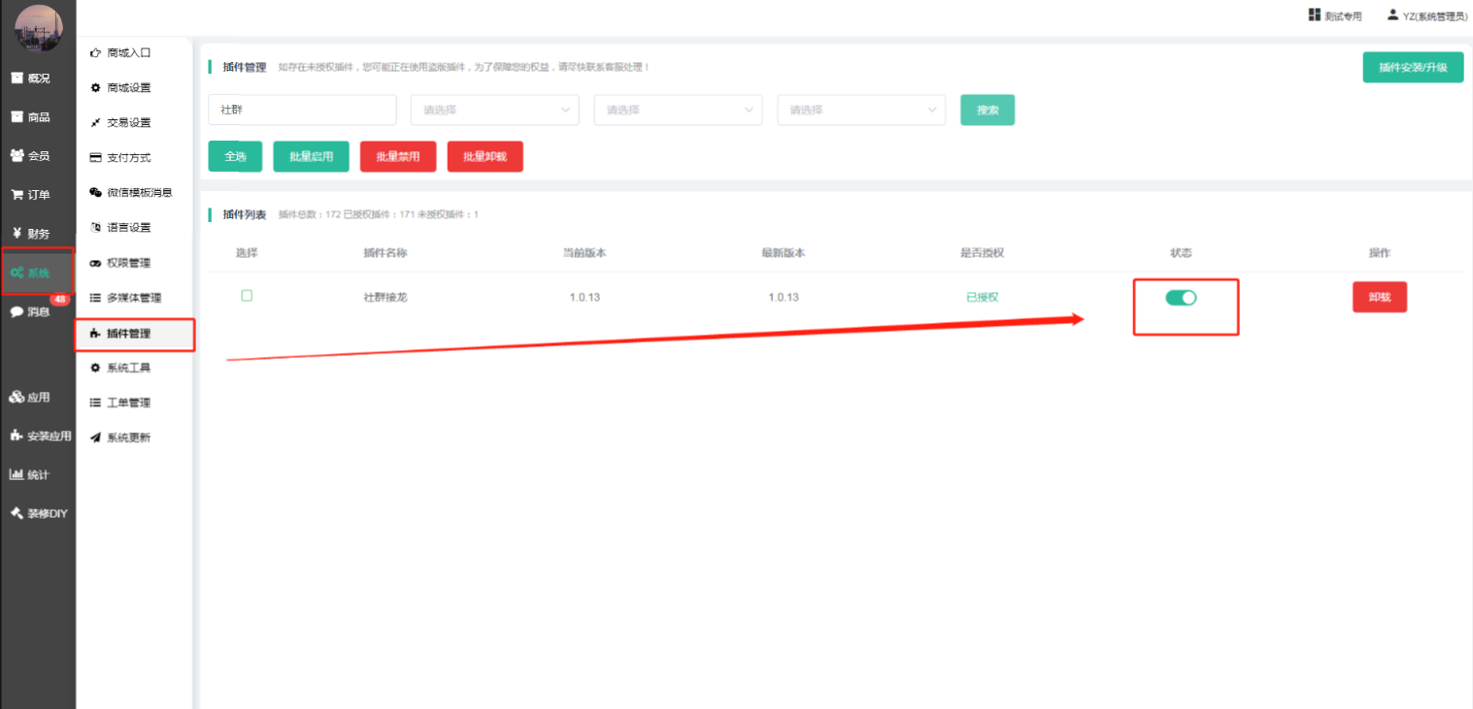Click the plugin name 社群接龙

385,297
